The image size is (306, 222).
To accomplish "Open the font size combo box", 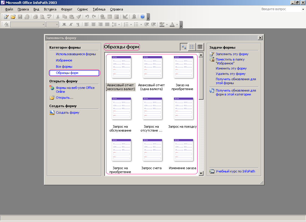I will 53,24.
